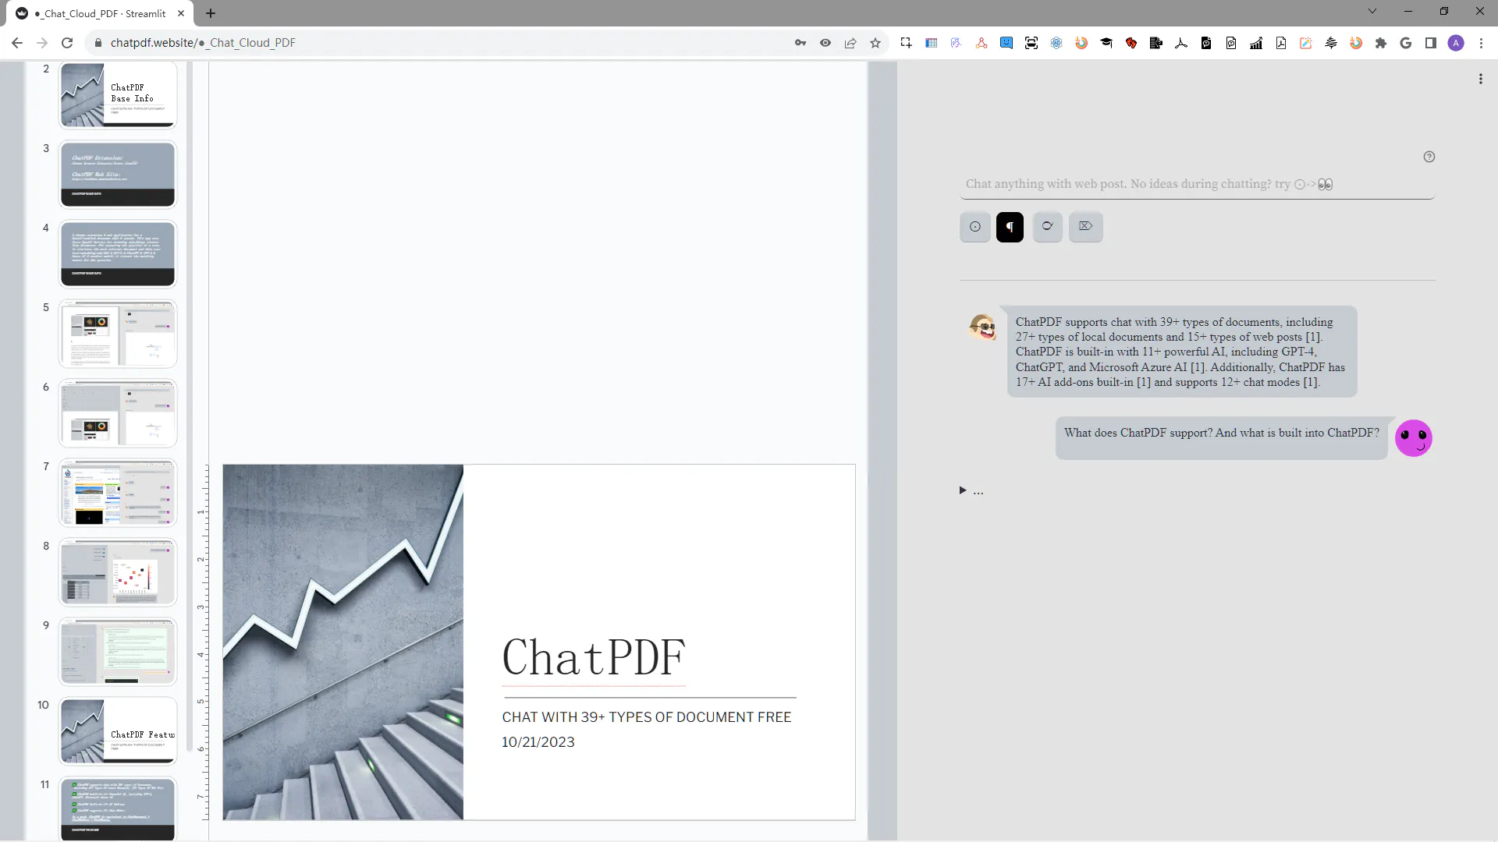Viewport: 1498px width, 842px height.
Task: Click 'CHAT WITH 39+ TYPES OF DOCUMENT FREE' subtitle
Action: 646,717
